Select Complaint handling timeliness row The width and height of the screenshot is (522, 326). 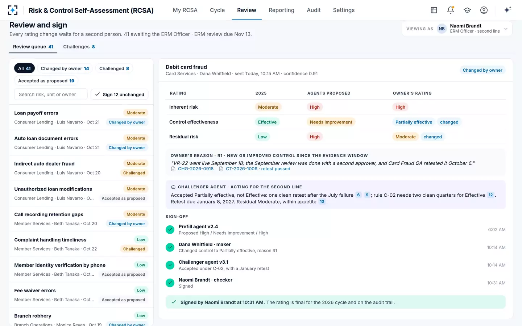click(81, 244)
